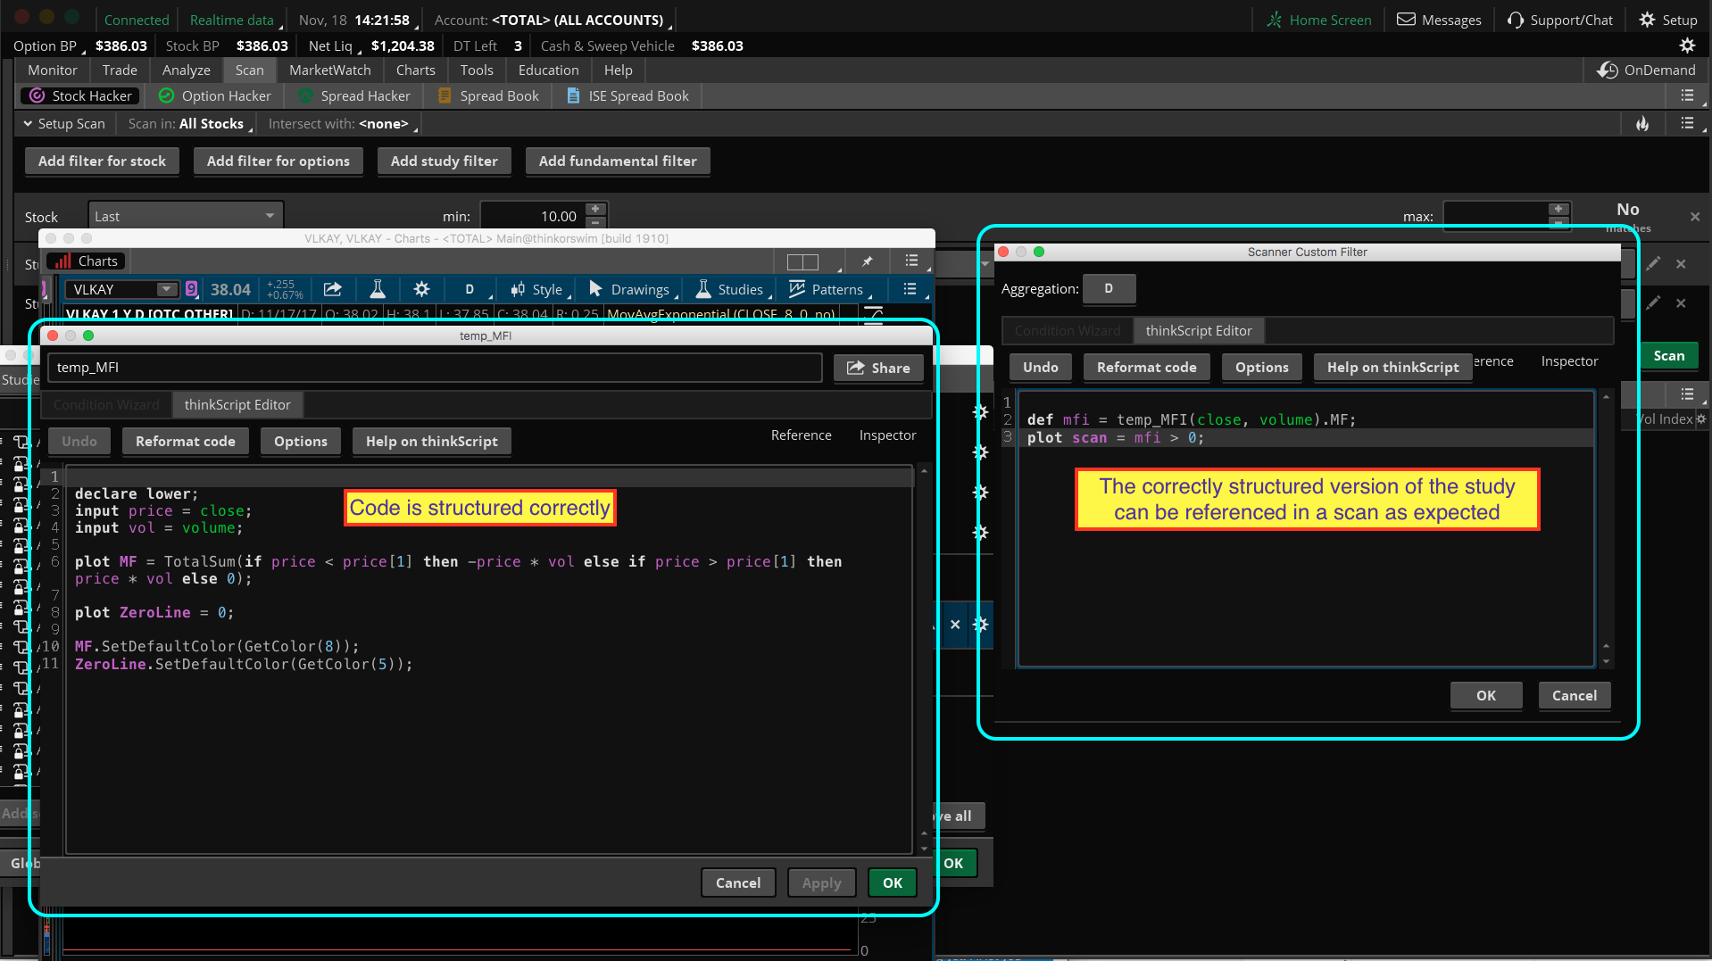Collapse the Setup Scan section
This screenshot has height=961, width=1712.
coord(64,124)
